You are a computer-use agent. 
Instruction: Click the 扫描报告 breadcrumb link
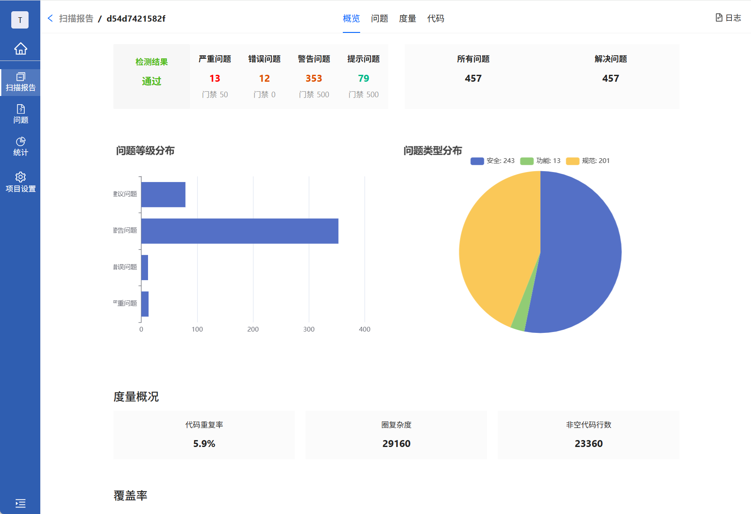tap(76, 19)
